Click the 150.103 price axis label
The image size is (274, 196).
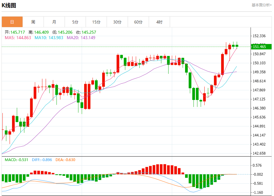point(259,63)
